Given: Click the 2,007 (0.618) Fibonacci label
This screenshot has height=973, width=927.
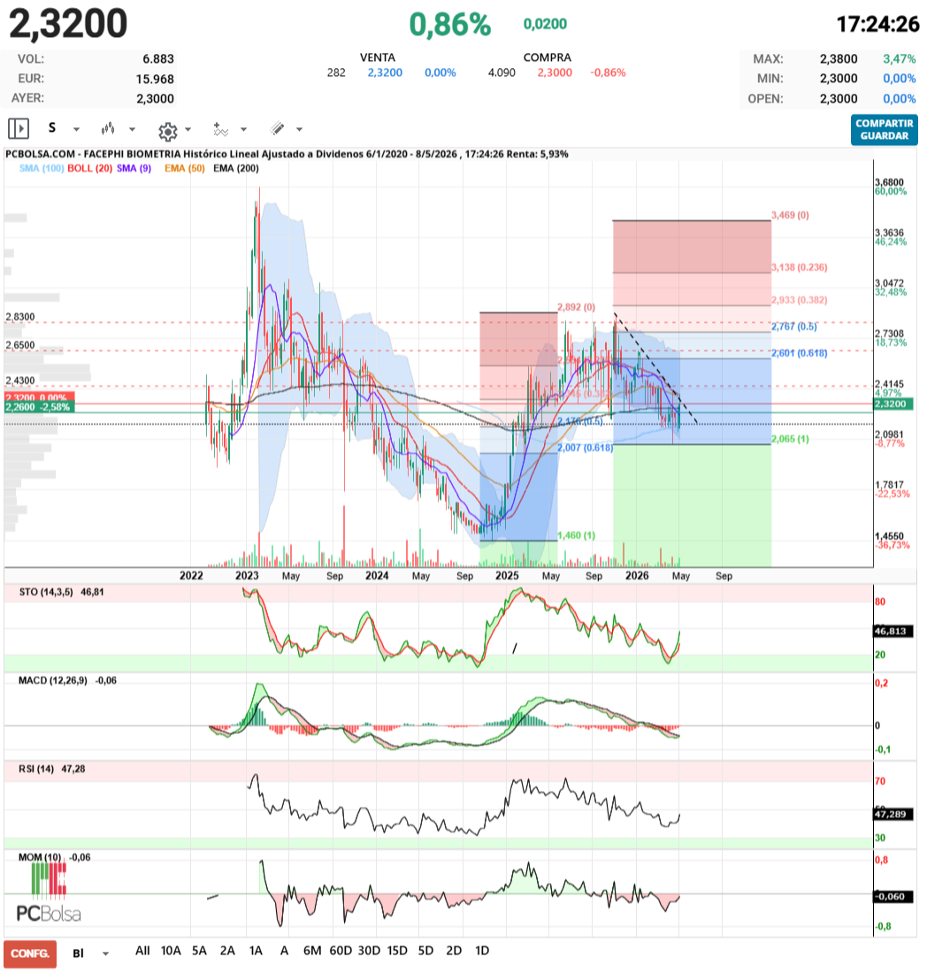Looking at the screenshot, I should pos(585,448).
